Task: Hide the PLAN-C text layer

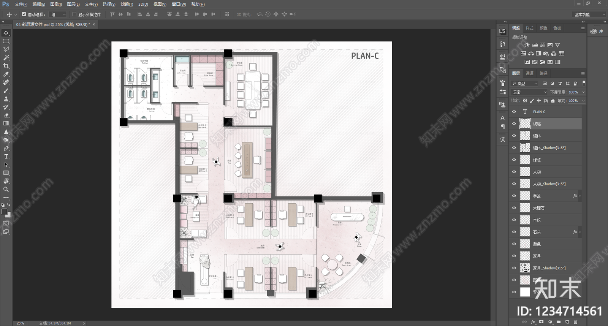Action: [x=514, y=112]
